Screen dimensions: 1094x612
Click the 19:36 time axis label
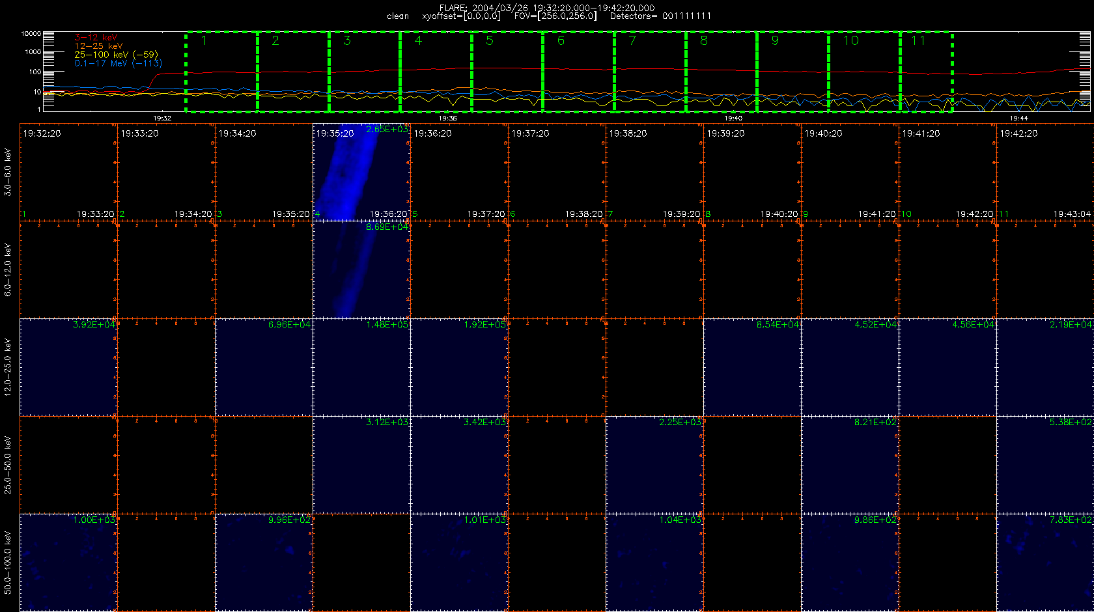pos(447,118)
